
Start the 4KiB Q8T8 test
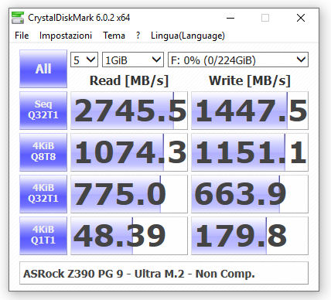[43, 152]
